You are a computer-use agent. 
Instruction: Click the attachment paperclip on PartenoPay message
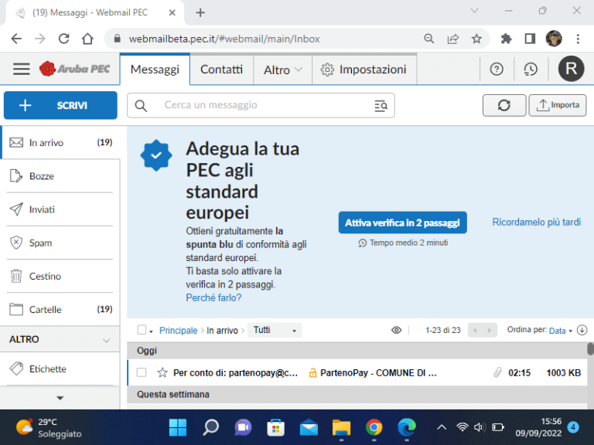click(x=497, y=372)
